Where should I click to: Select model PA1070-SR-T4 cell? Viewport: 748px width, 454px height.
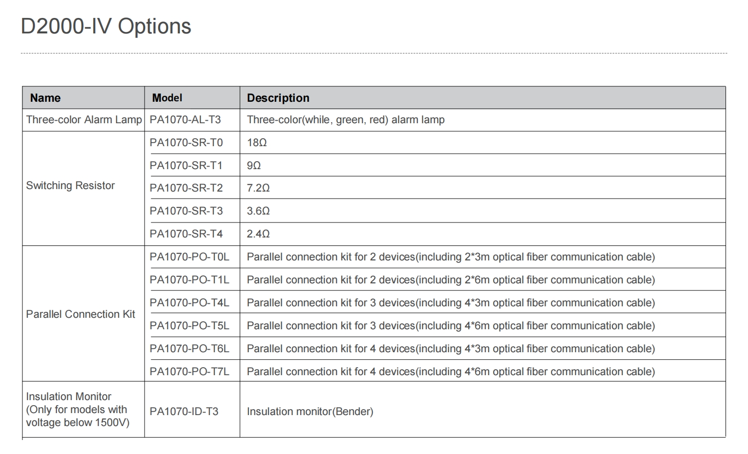pyautogui.click(x=192, y=234)
